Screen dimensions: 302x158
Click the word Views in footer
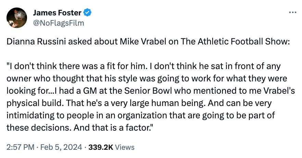tap(125, 147)
